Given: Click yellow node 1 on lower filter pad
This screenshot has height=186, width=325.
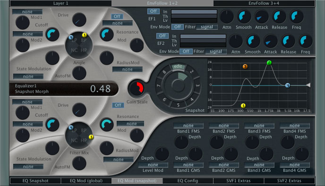Looking at the screenshot, I should coord(91,137).
